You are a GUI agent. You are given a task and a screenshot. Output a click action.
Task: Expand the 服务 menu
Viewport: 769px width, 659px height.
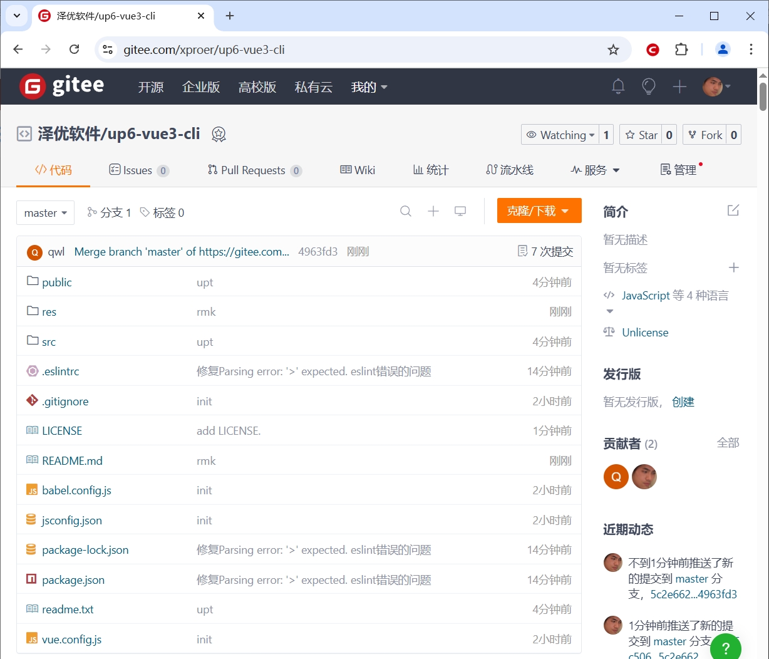595,170
